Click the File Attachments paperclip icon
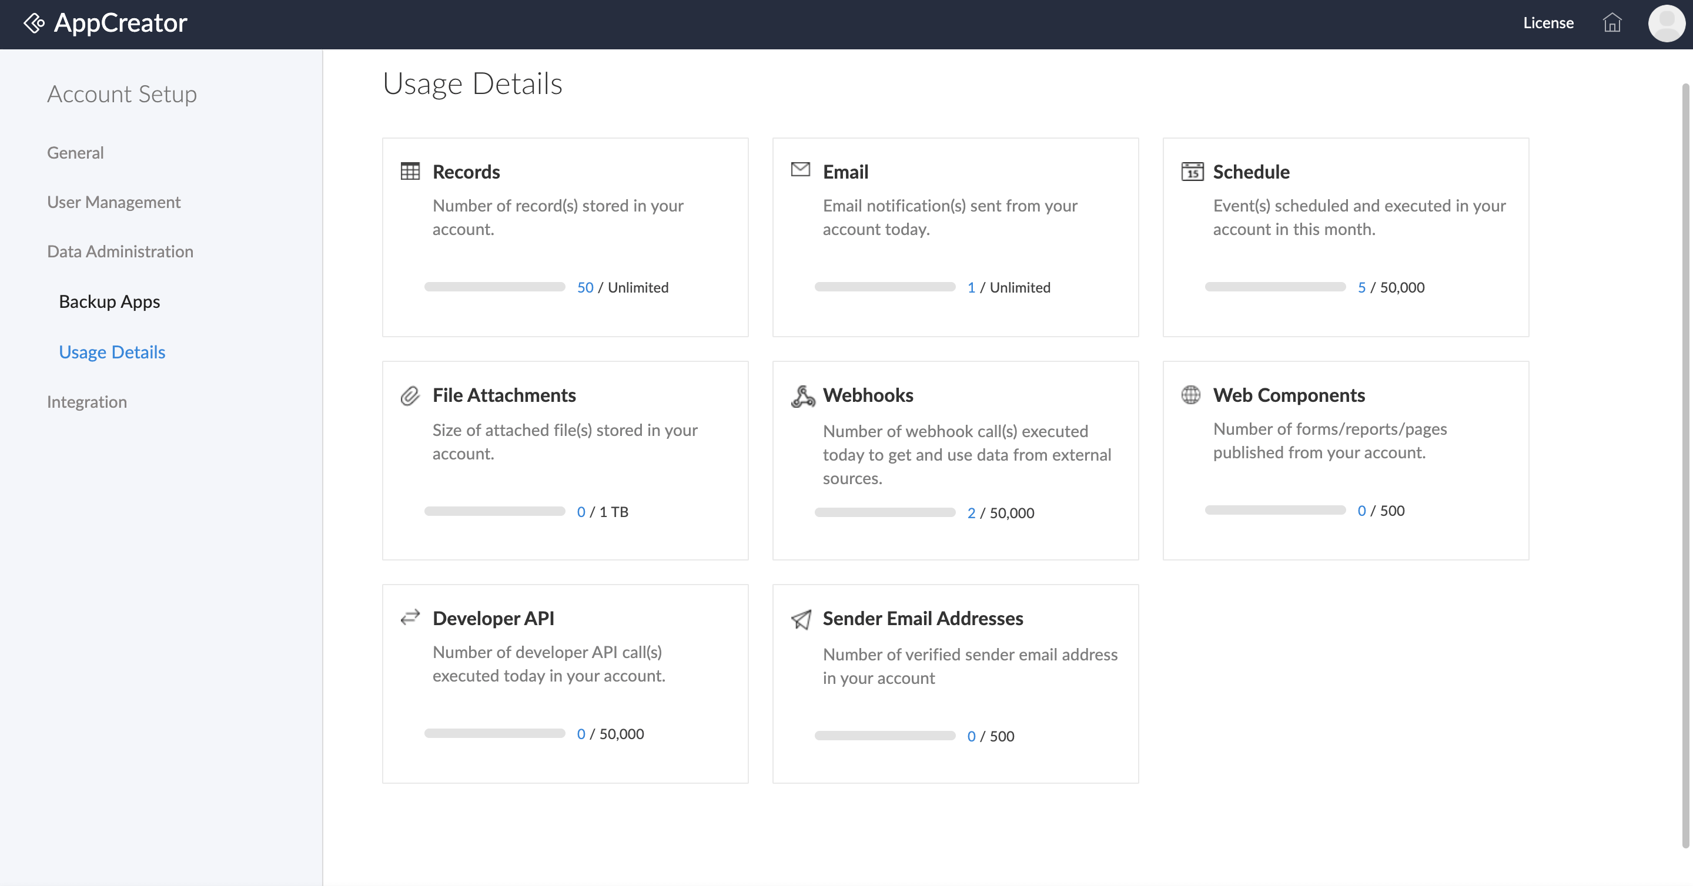 point(410,395)
